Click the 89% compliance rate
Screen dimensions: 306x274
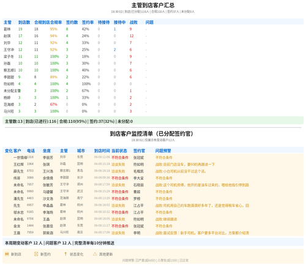pos(54,77)
